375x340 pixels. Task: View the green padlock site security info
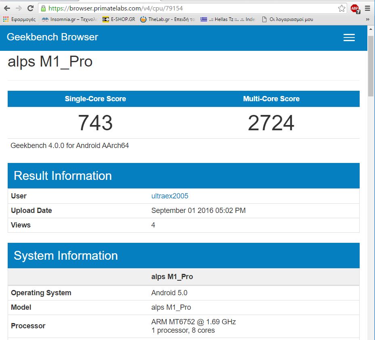click(43, 8)
